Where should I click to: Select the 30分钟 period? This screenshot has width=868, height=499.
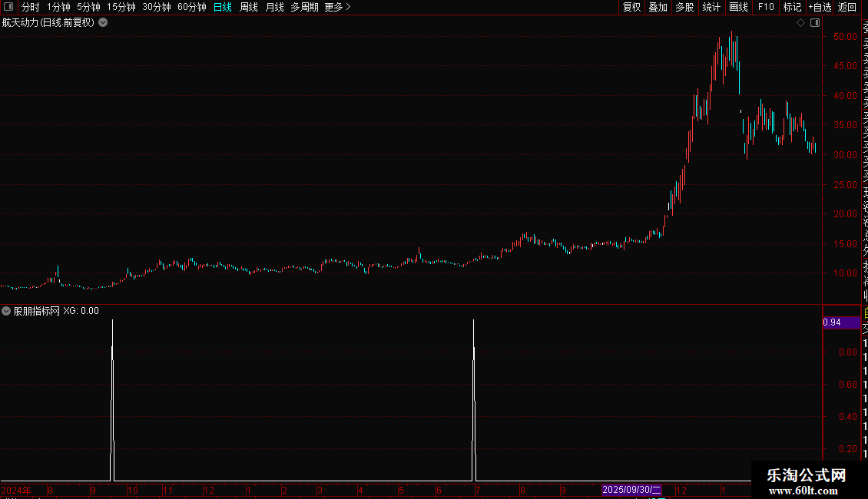(x=157, y=7)
